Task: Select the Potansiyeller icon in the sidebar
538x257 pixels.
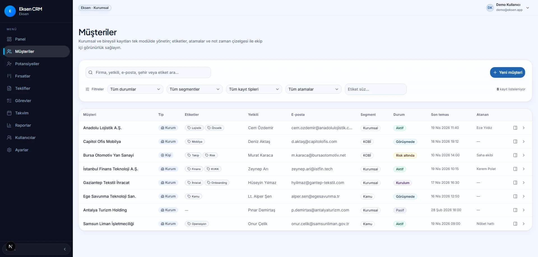Action: 10,64
